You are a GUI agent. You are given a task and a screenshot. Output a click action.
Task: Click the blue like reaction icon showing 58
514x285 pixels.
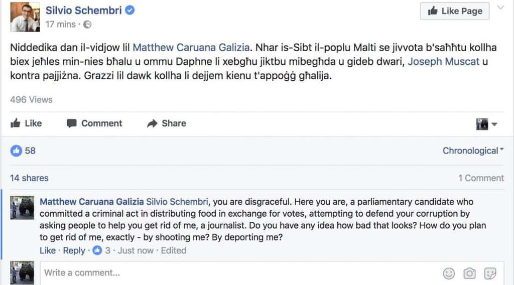point(17,151)
